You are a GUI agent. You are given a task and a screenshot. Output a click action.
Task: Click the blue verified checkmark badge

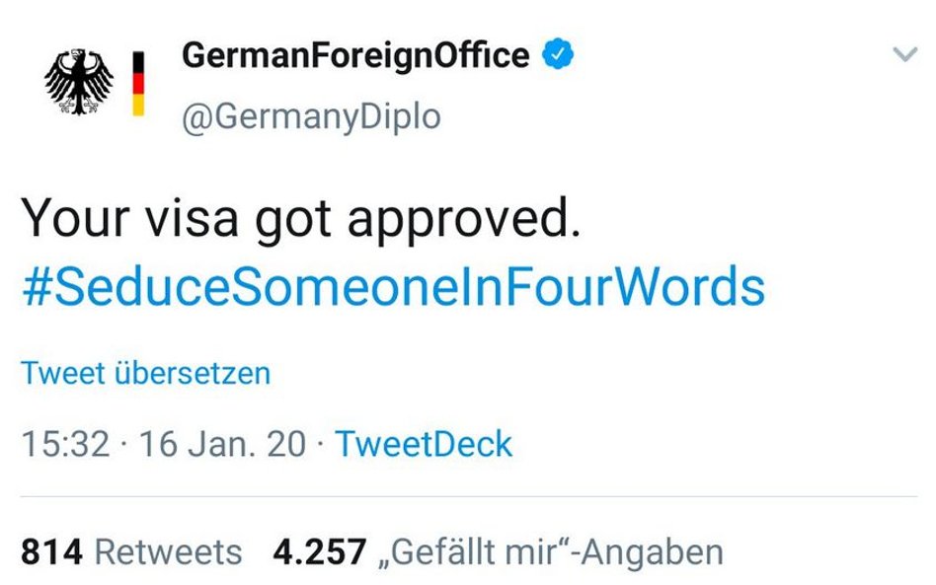[x=558, y=53]
